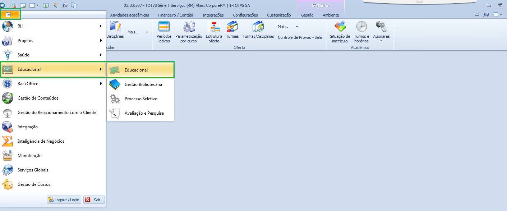The width and height of the screenshot is (507, 211).
Task: Click the Logout / Login button
Action: tap(64, 200)
